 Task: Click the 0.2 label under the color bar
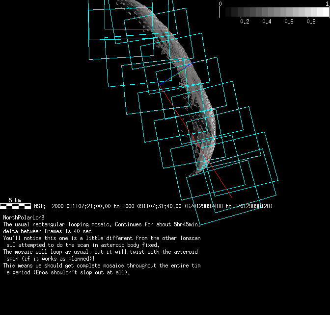[245, 22]
